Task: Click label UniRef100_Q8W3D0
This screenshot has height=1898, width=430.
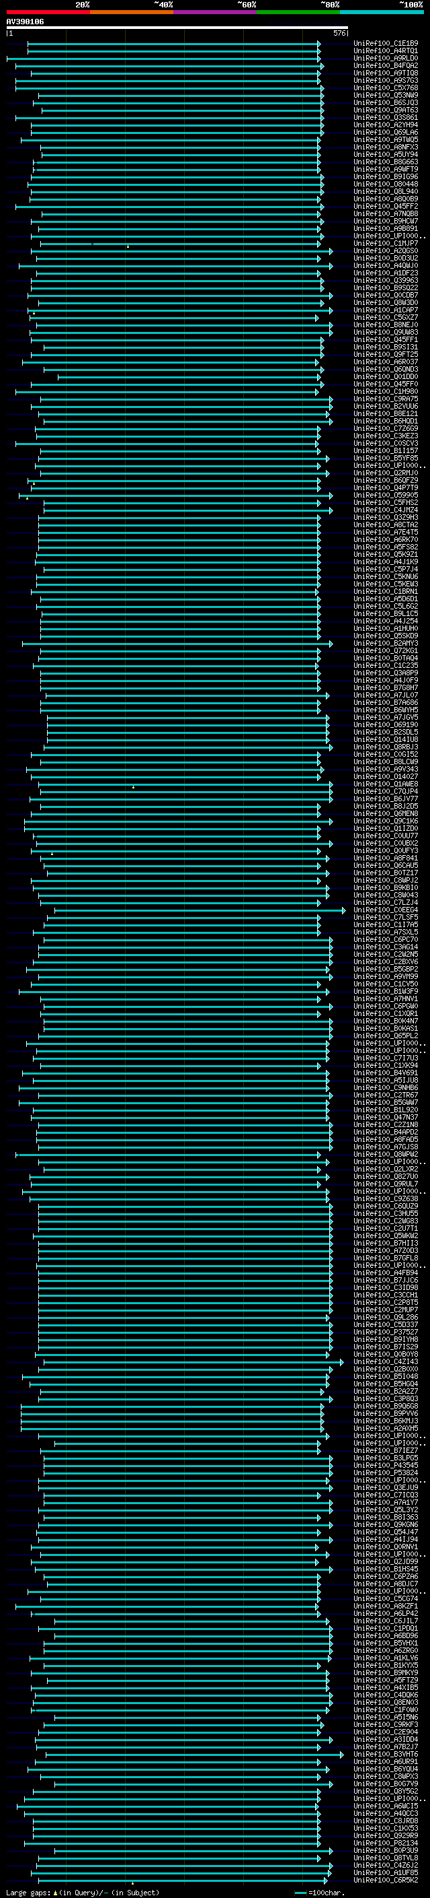Action: [x=386, y=303]
